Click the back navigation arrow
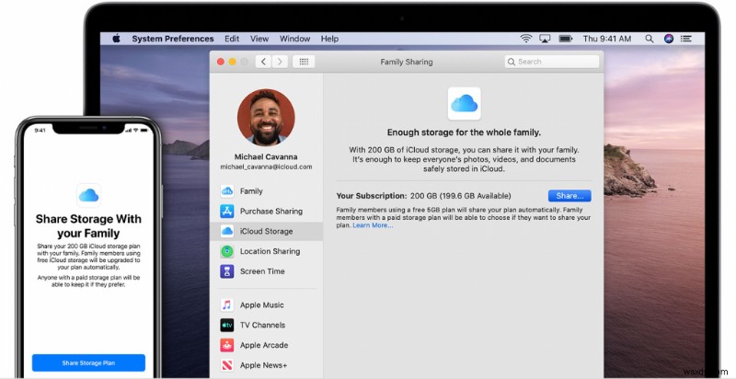 coord(261,62)
